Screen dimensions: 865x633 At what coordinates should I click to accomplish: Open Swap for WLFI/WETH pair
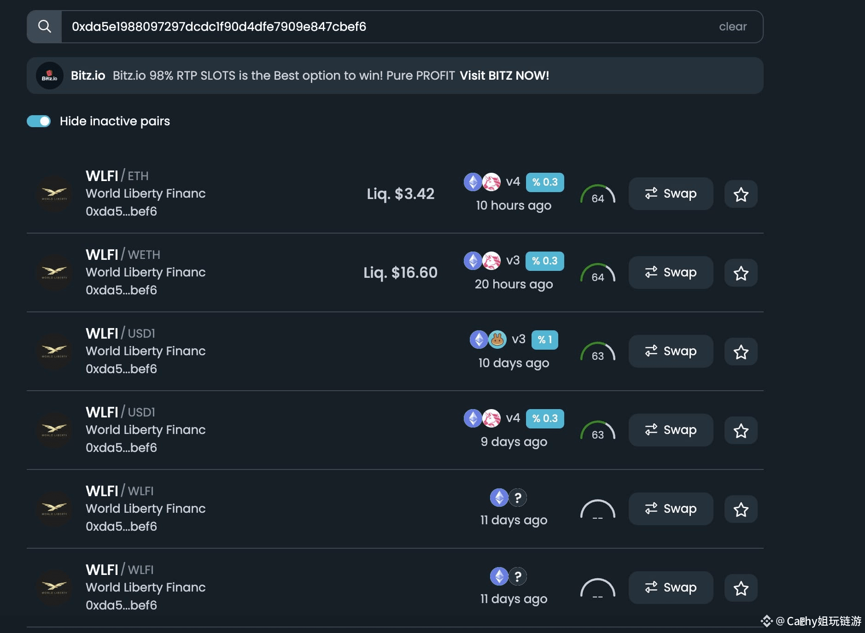point(671,272)
